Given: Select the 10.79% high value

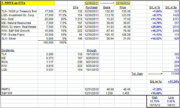Looking at the screenshot, I should 155,101.
